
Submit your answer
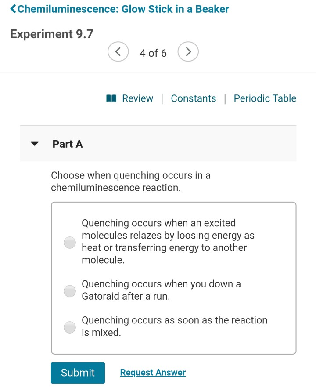pyautogui.click(x=78, y=373)
